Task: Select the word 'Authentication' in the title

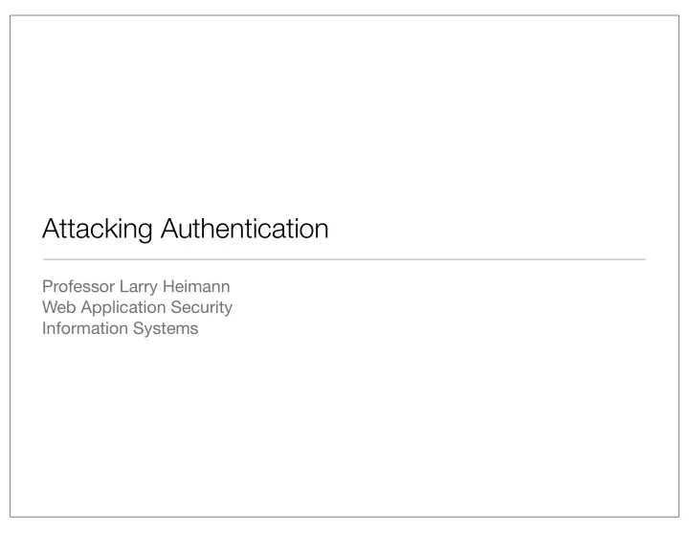Action: [245, 228]
